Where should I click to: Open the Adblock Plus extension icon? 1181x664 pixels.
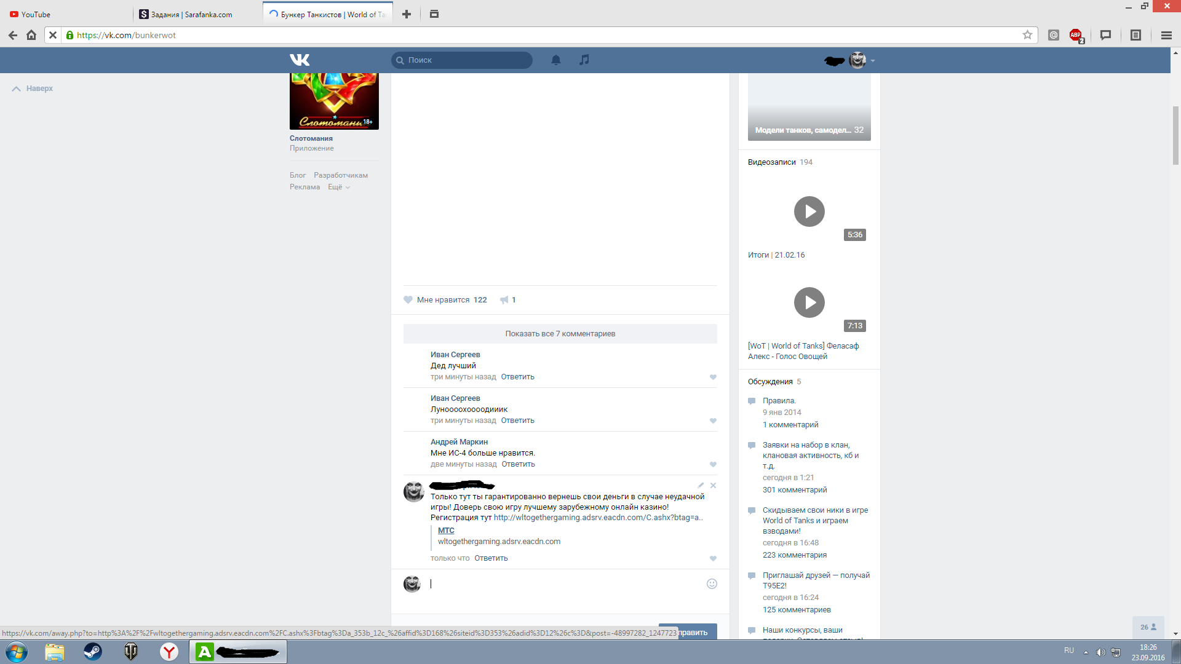[1076, 35]
